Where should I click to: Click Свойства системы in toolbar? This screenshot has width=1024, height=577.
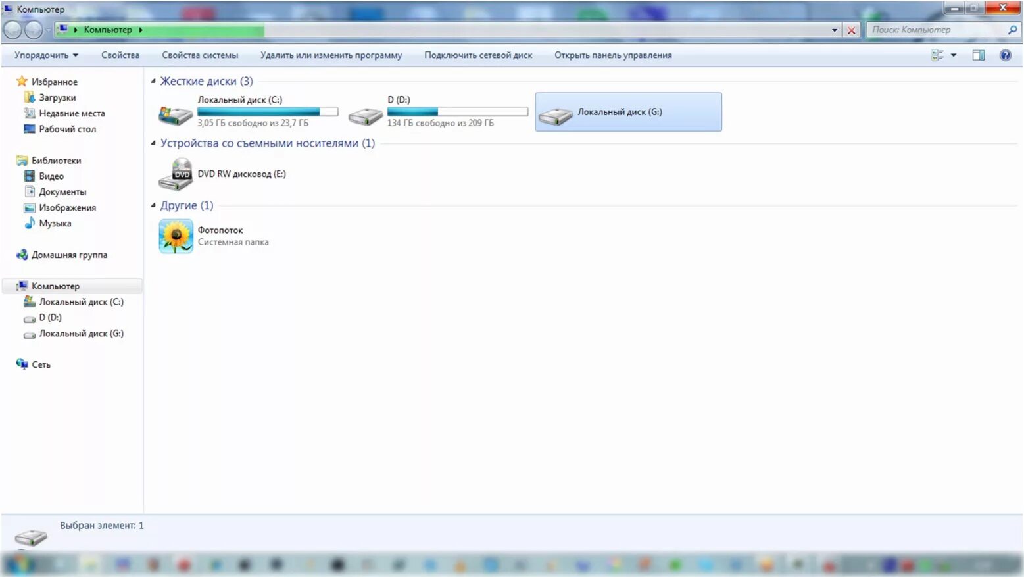pyautogui.click(x=200, y=55)
